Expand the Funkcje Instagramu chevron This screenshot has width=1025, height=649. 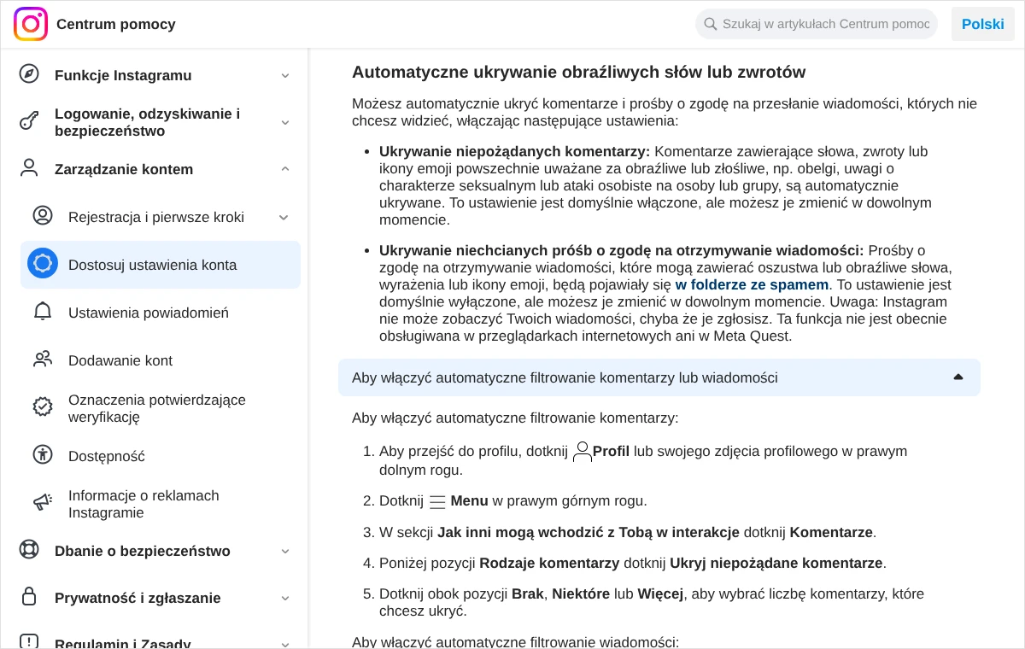coord(285,75)
